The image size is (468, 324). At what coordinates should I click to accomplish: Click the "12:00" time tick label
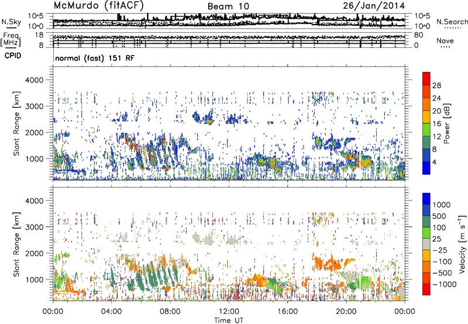click(229, 312)
